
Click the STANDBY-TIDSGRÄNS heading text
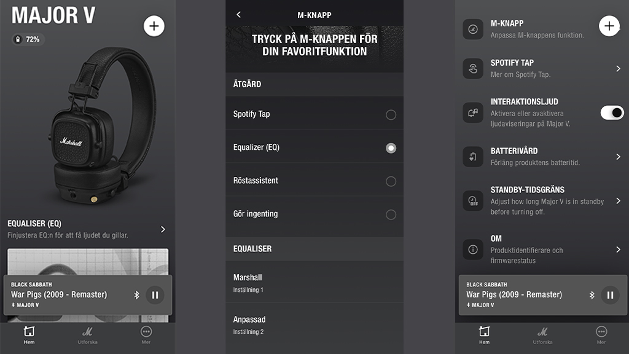(528, 189)
